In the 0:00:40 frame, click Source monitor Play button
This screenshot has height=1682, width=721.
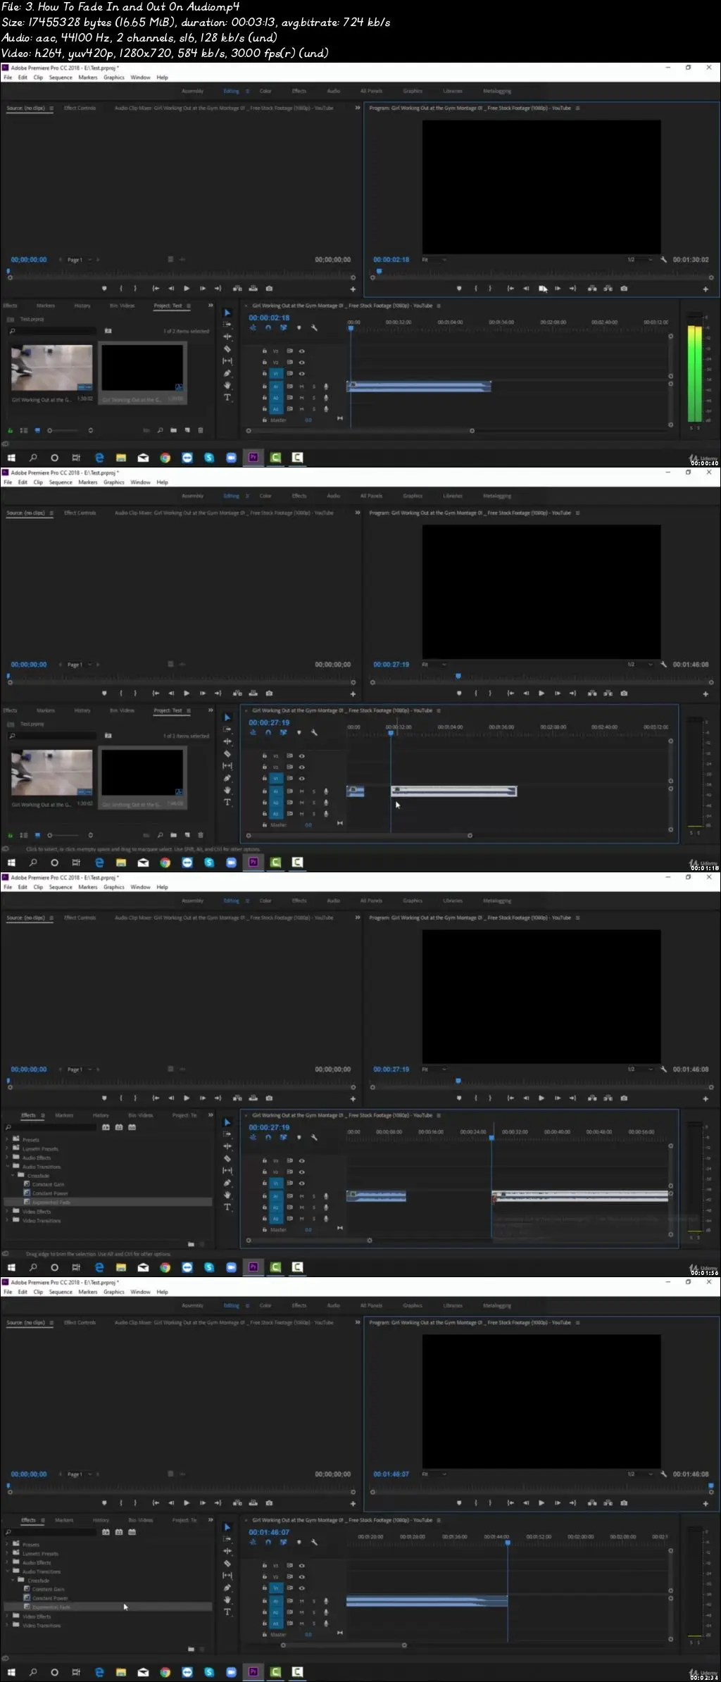187,288
